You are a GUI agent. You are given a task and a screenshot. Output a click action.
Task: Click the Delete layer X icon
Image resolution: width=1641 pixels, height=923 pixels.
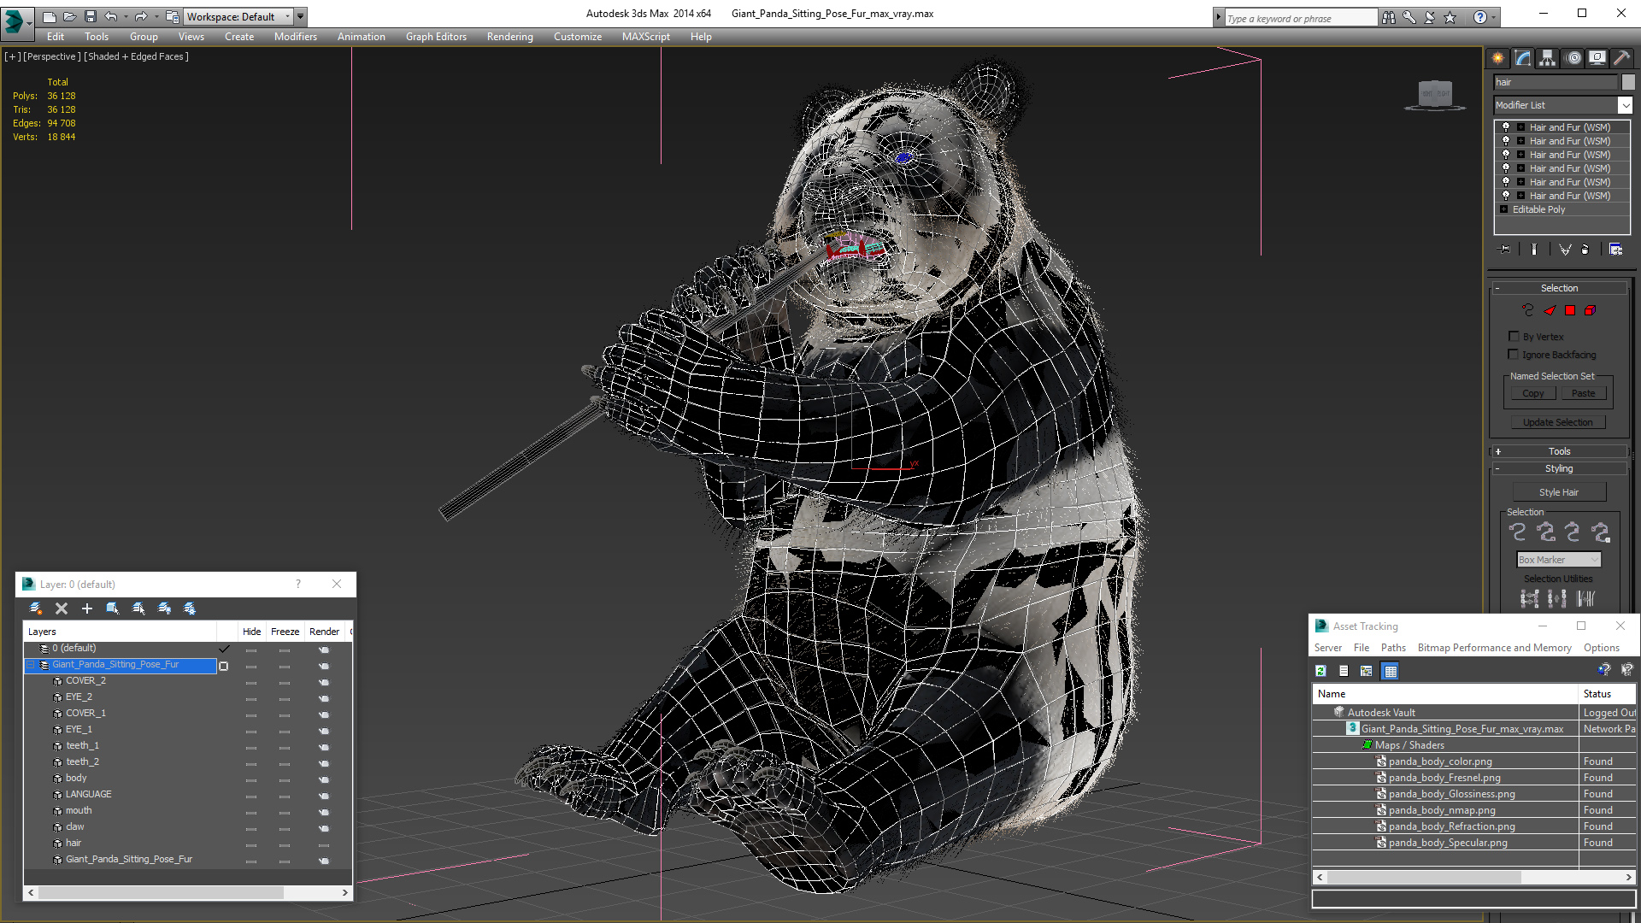click(62, 608)
